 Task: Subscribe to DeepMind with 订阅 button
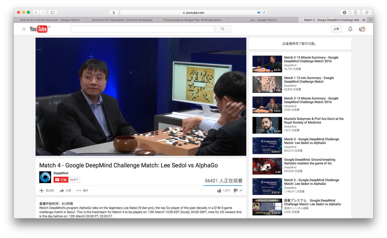pyautogui.click(x=60, y=180)
